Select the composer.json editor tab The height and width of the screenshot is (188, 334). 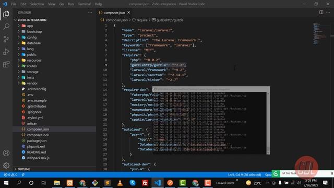(114, 13)
